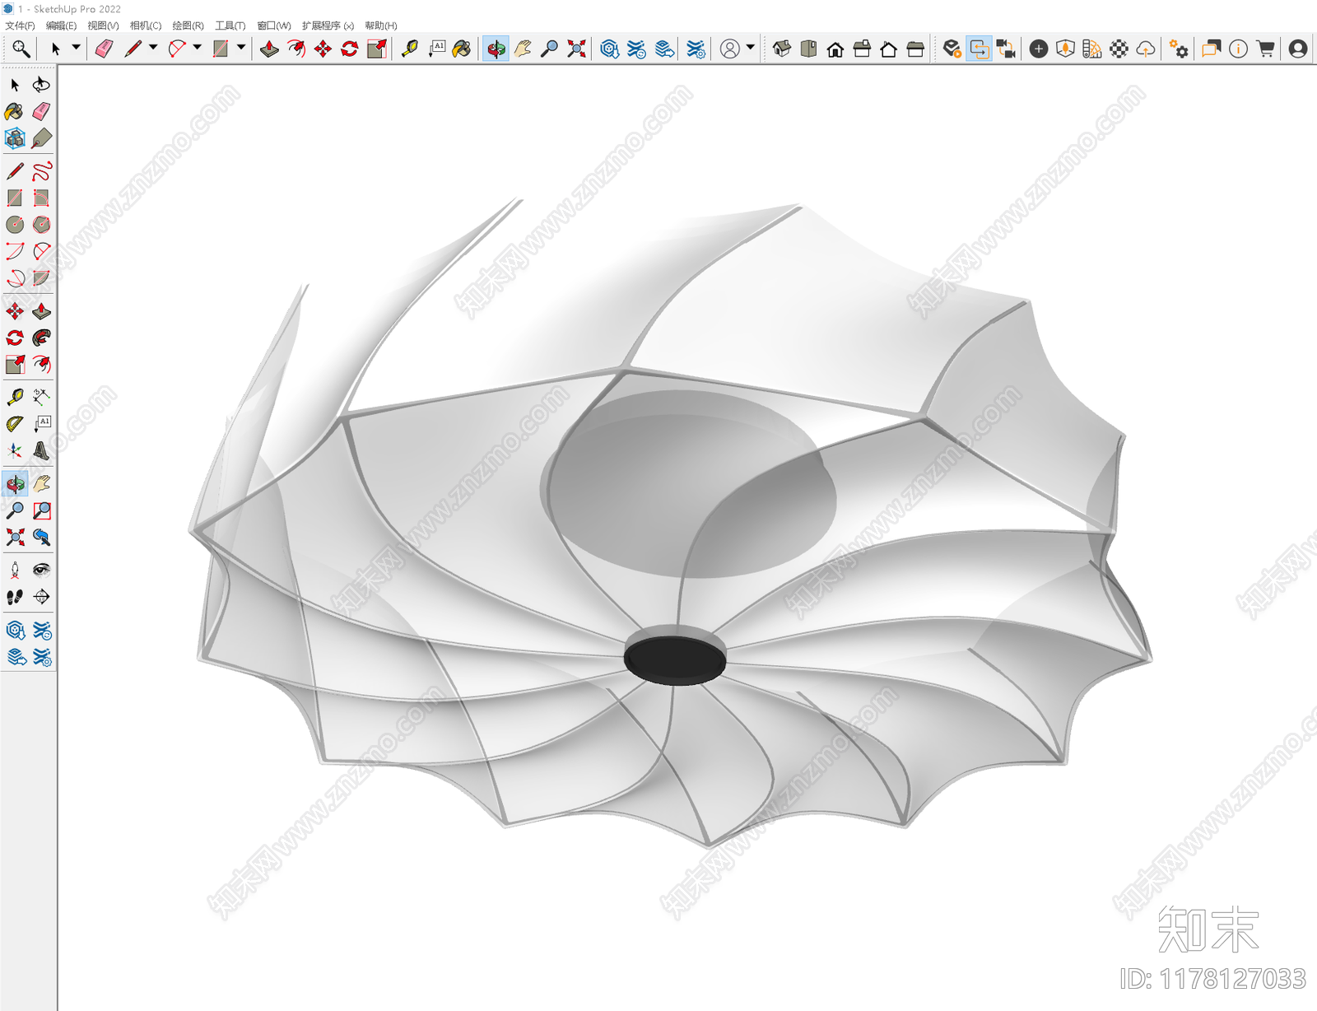The height and width of the screenshot is (1011, 1317).
Task: Open the 帮助(H) menu
Action: 381,26
